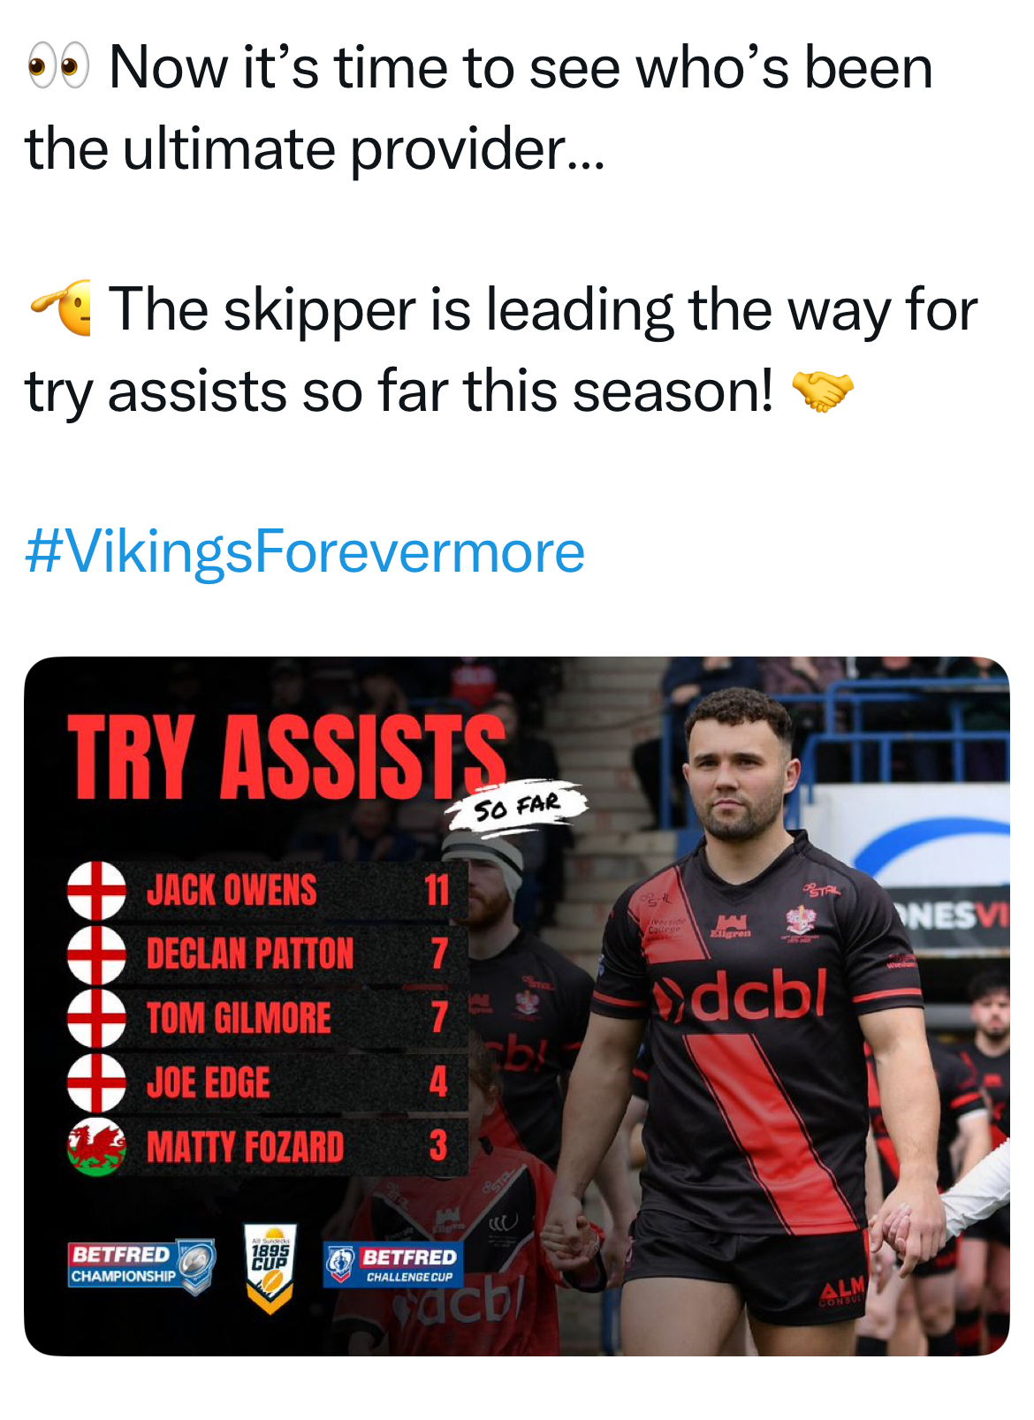Viewport: 1034px width, 1420px height.
Task: Open the #VikingsForevermore hashtag link
Action: (305, 552)
